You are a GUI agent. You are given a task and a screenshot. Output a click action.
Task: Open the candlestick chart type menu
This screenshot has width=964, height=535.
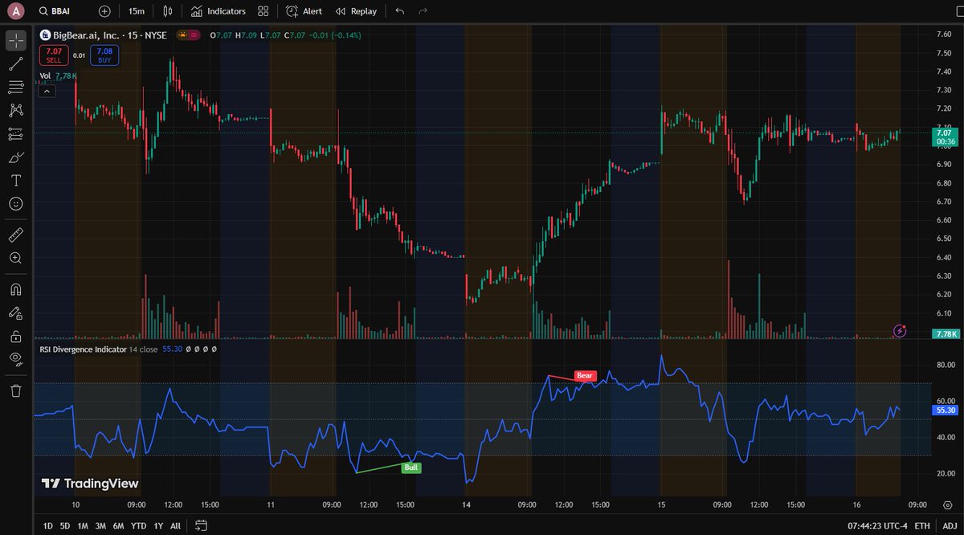tap(167, 12)
